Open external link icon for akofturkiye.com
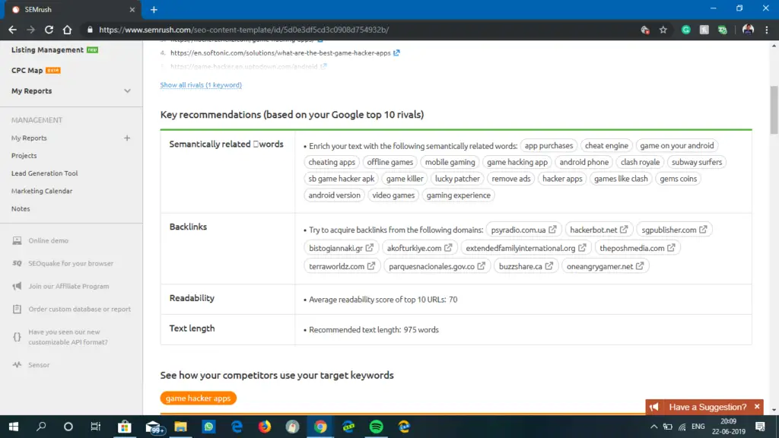The image size is (779, 438). click(448, 248)
